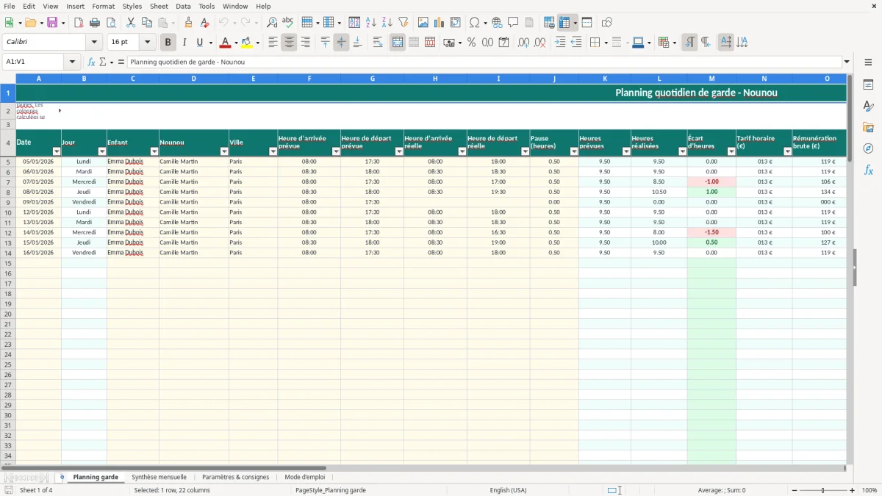The image size is (882, 496).
Task: Enable Align Right
Action: pos(305,43)
